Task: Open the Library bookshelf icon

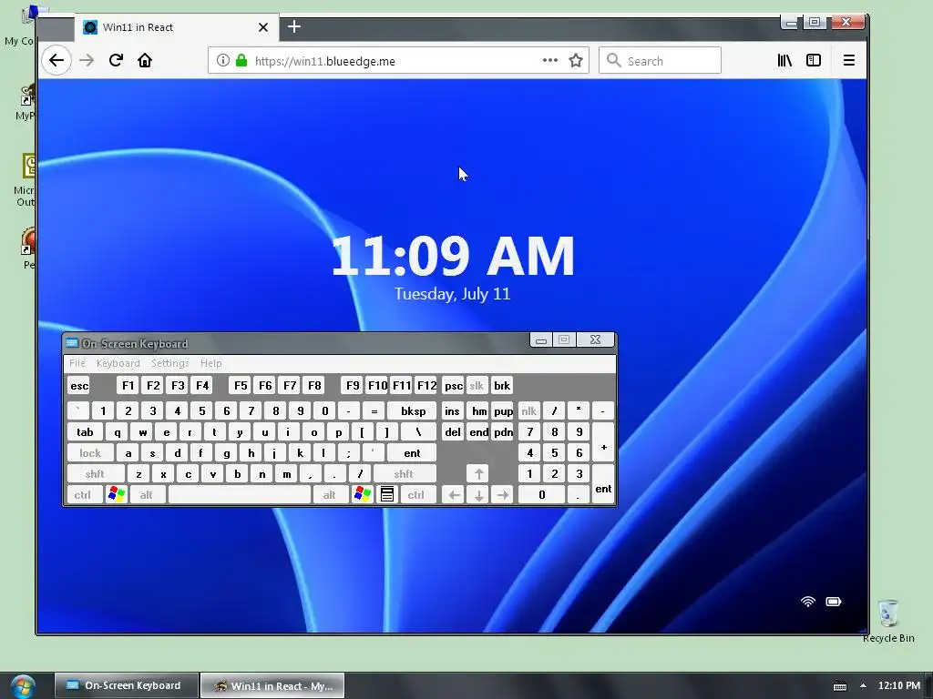Action: pos(784,61)
